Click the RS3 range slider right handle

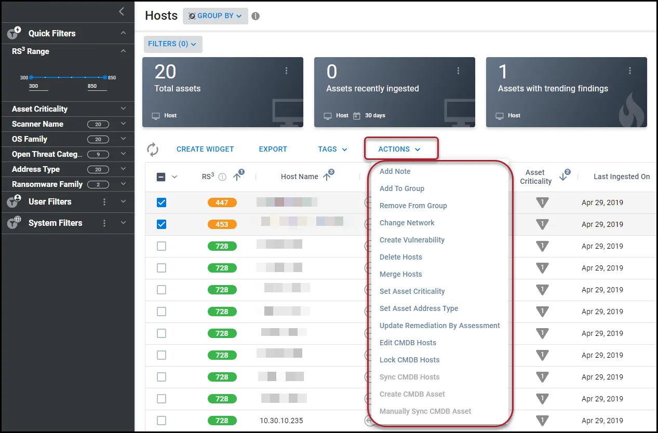pos(105,77)
